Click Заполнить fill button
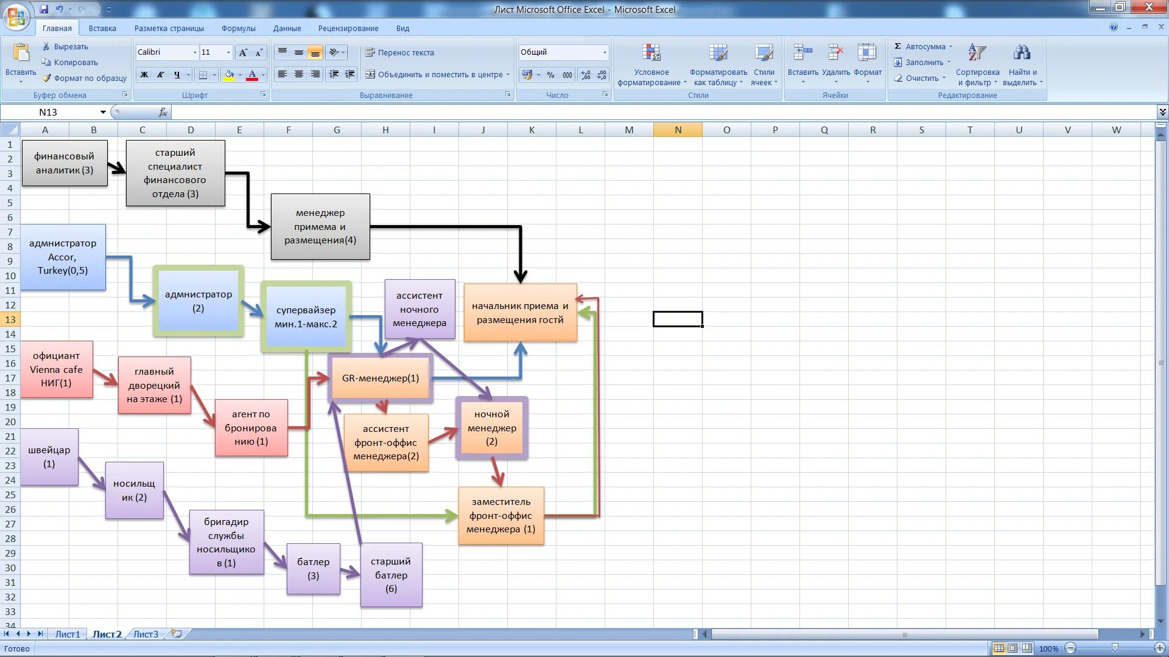 tap(922, 62)
